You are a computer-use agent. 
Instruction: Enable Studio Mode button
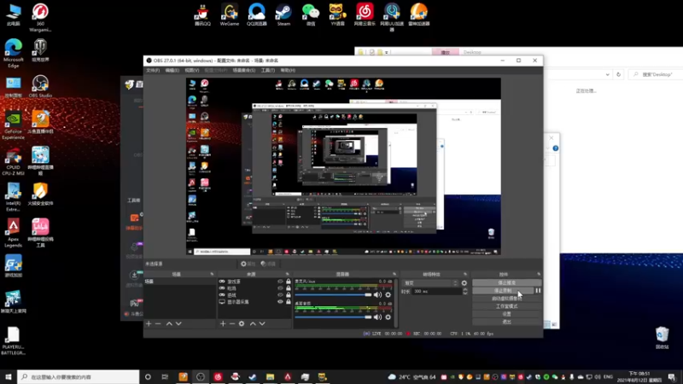pos(506,306)
